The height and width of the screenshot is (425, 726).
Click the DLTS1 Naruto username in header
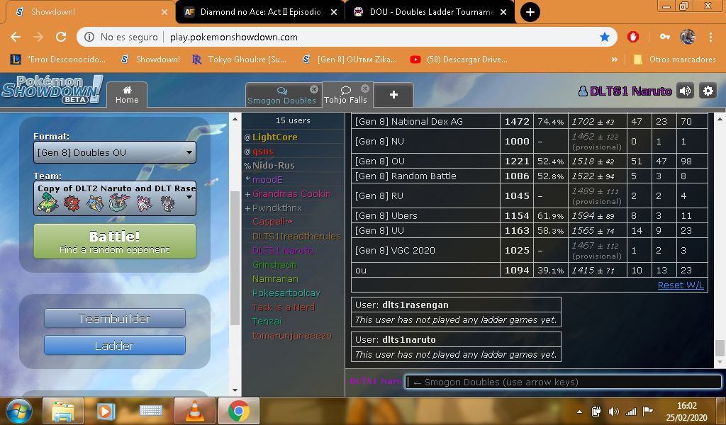click(x=625, y=91)
